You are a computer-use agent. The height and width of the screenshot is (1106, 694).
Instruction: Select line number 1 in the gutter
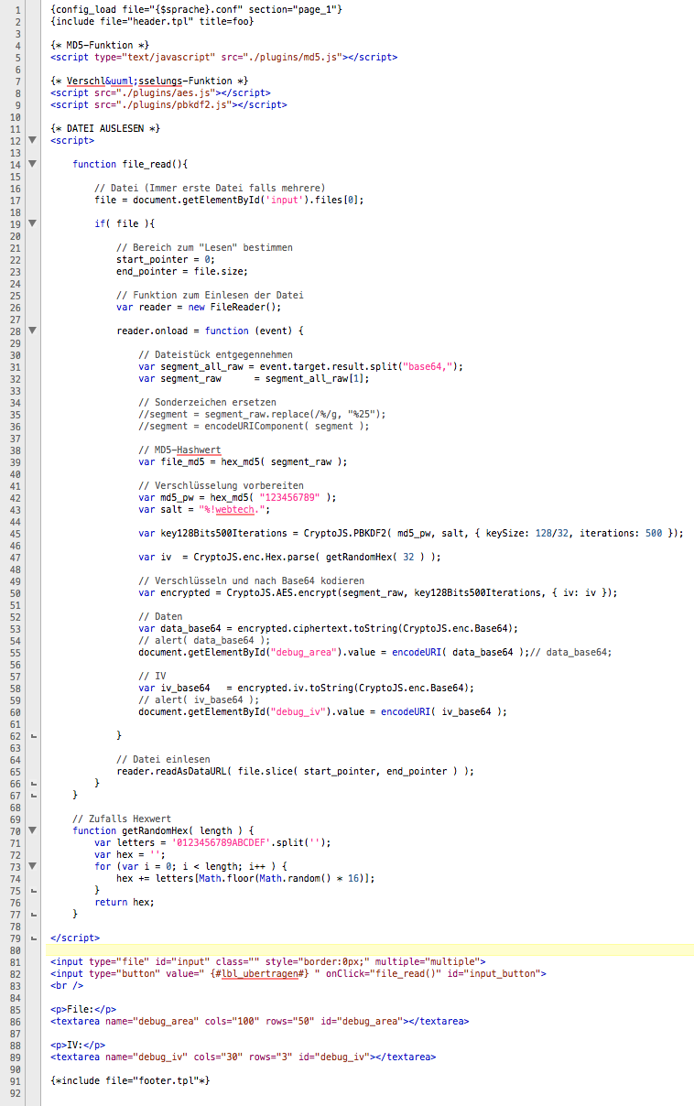(17, 9)
